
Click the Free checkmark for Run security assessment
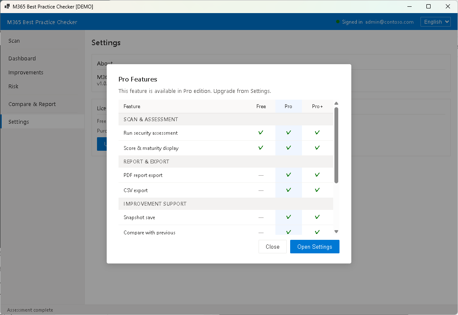pyautogui.click(x=261, y=132)
